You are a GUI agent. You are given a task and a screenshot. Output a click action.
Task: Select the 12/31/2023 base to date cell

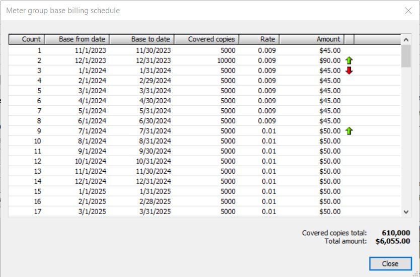click(154, 60)
